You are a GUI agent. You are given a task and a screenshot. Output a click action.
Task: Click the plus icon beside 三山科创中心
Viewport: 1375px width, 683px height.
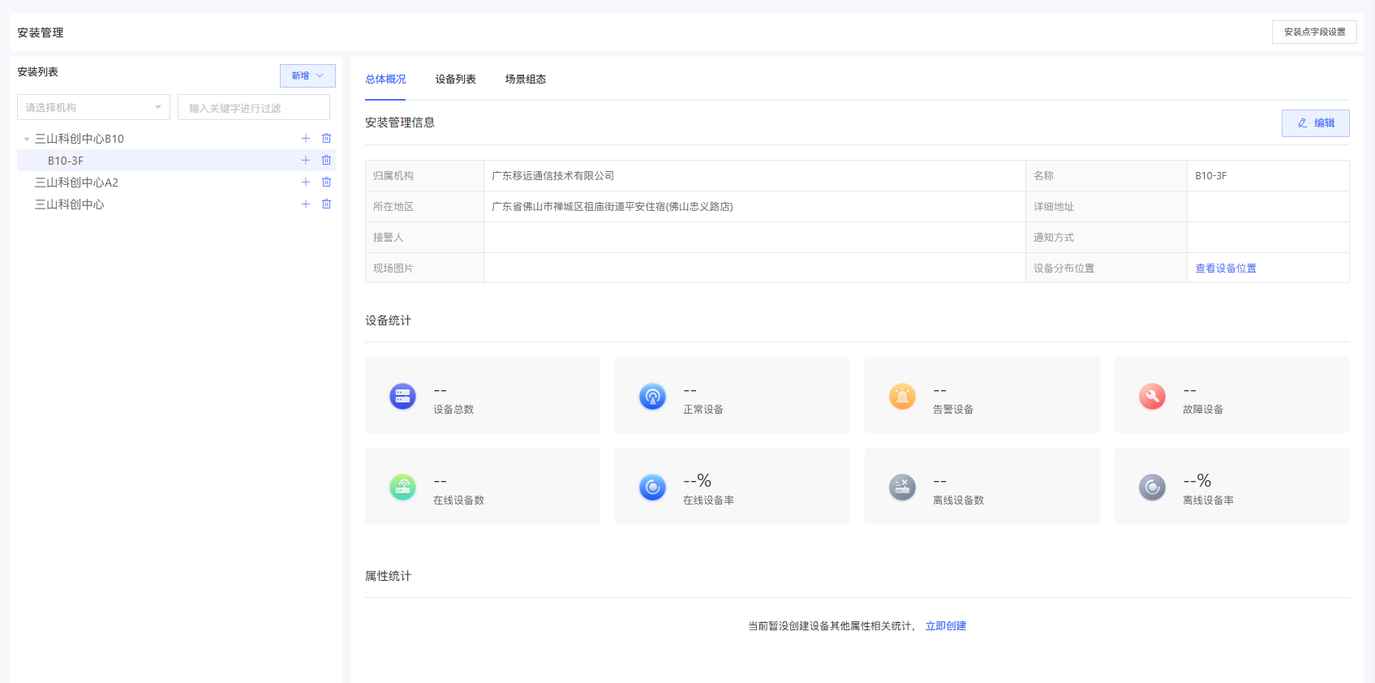306,204
